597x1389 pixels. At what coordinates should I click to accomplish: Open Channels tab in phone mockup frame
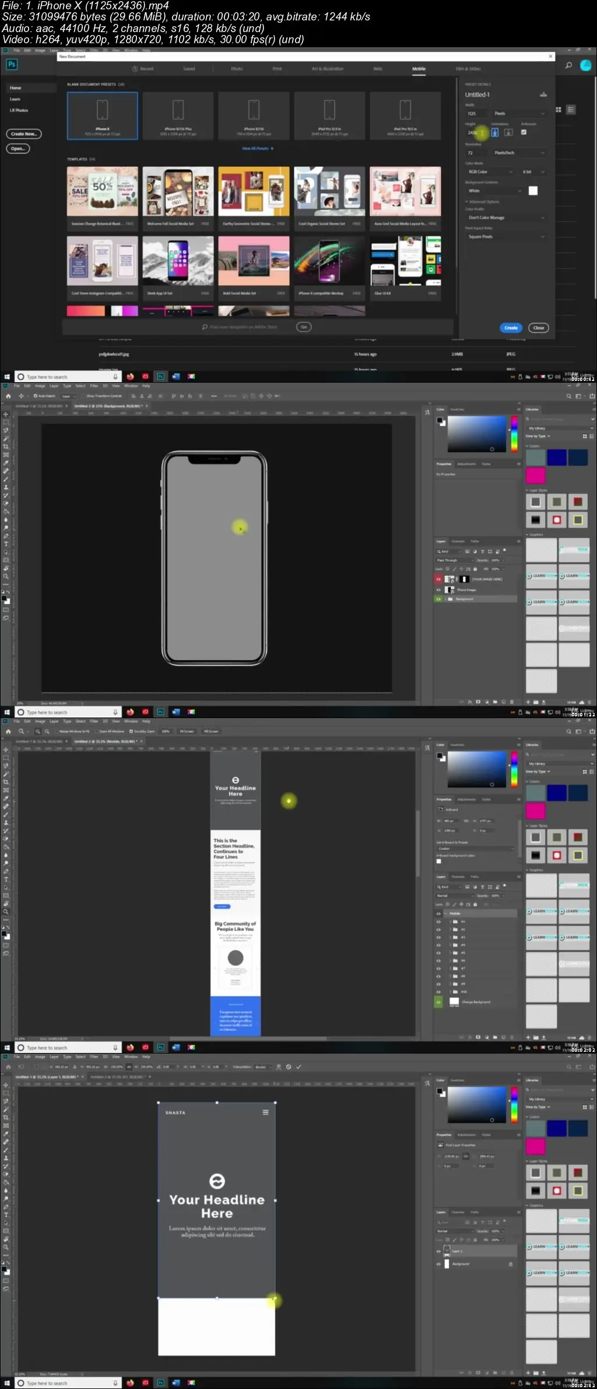click(x=458, y=541)
